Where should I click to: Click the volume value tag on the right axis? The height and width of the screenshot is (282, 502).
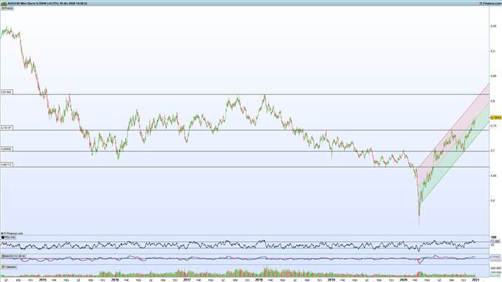(495, 275)
